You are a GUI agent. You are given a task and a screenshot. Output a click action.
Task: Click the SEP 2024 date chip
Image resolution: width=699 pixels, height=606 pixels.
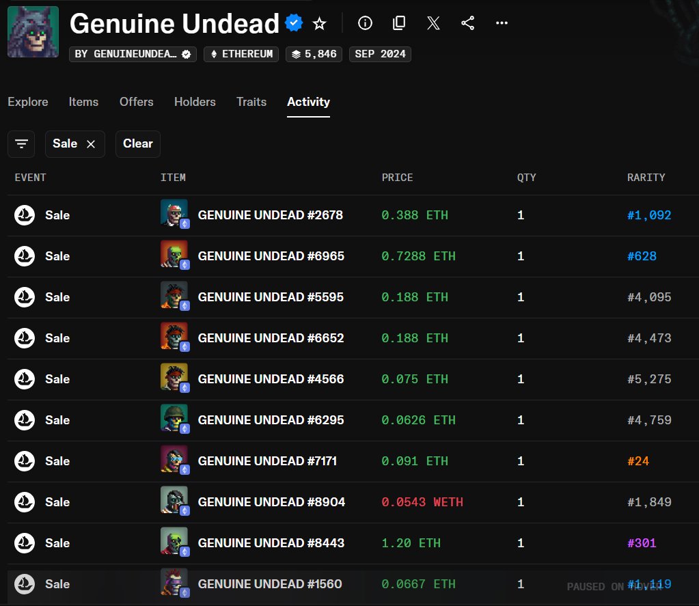(381, 54)
